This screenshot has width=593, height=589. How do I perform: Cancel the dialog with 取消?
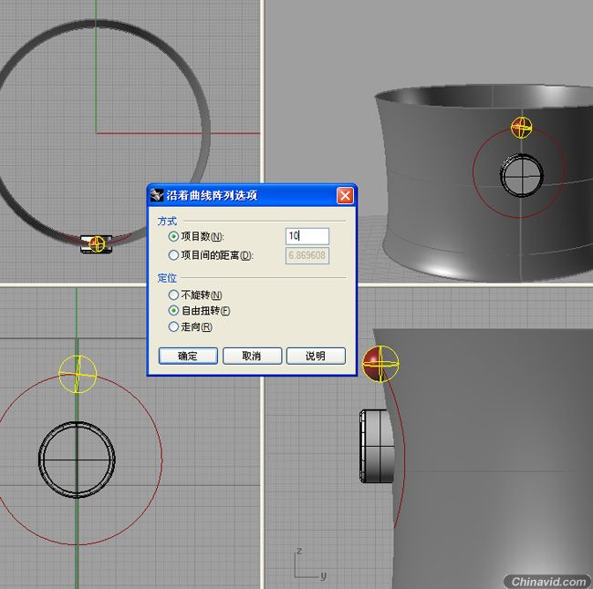[252, 356]
